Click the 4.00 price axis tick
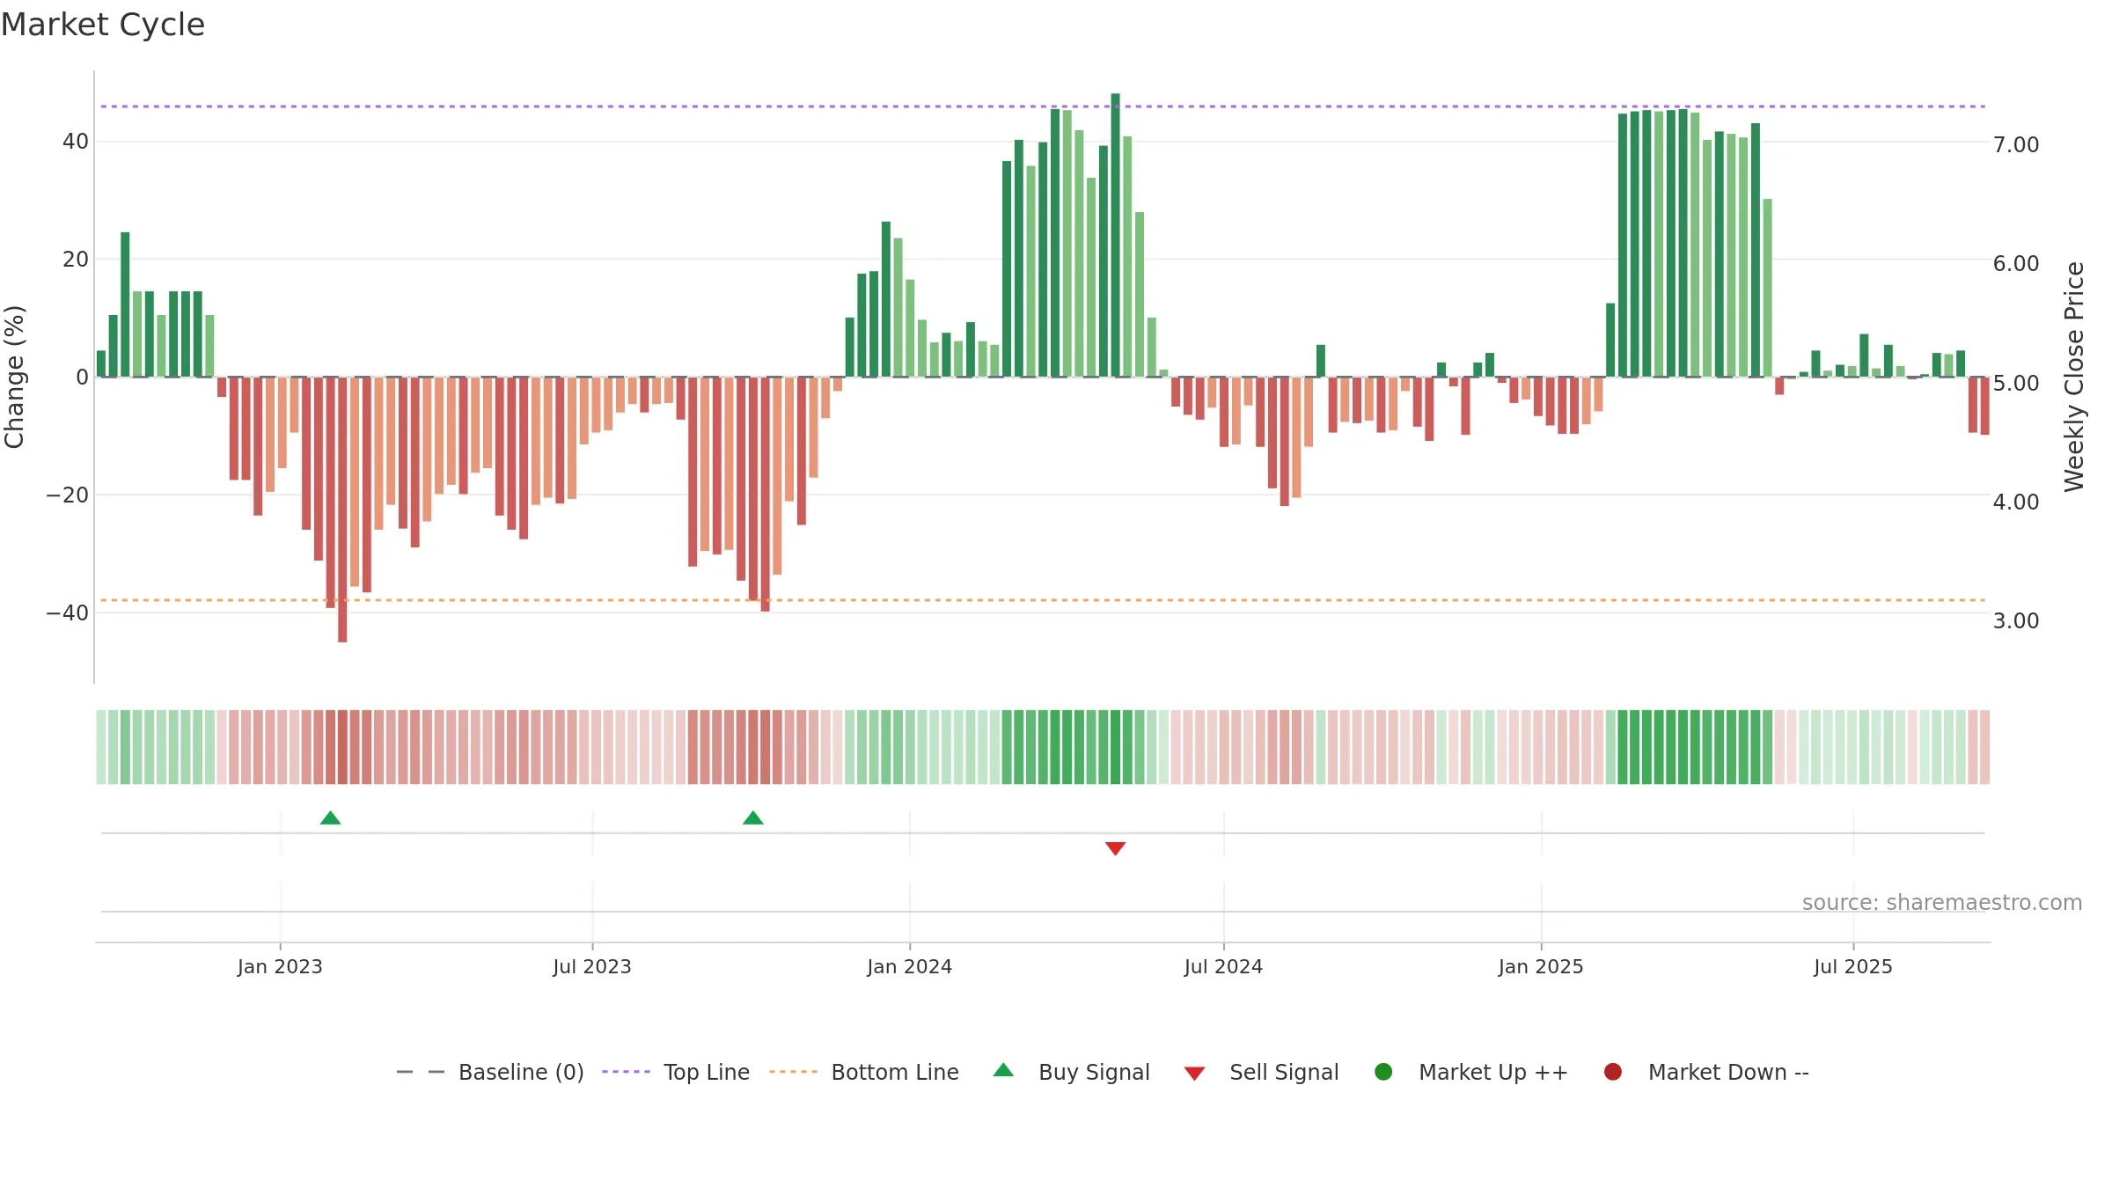Image resolution: width=2112 pixels, height=1188 pixels. pyautogui.click(x=2016, y=502)
